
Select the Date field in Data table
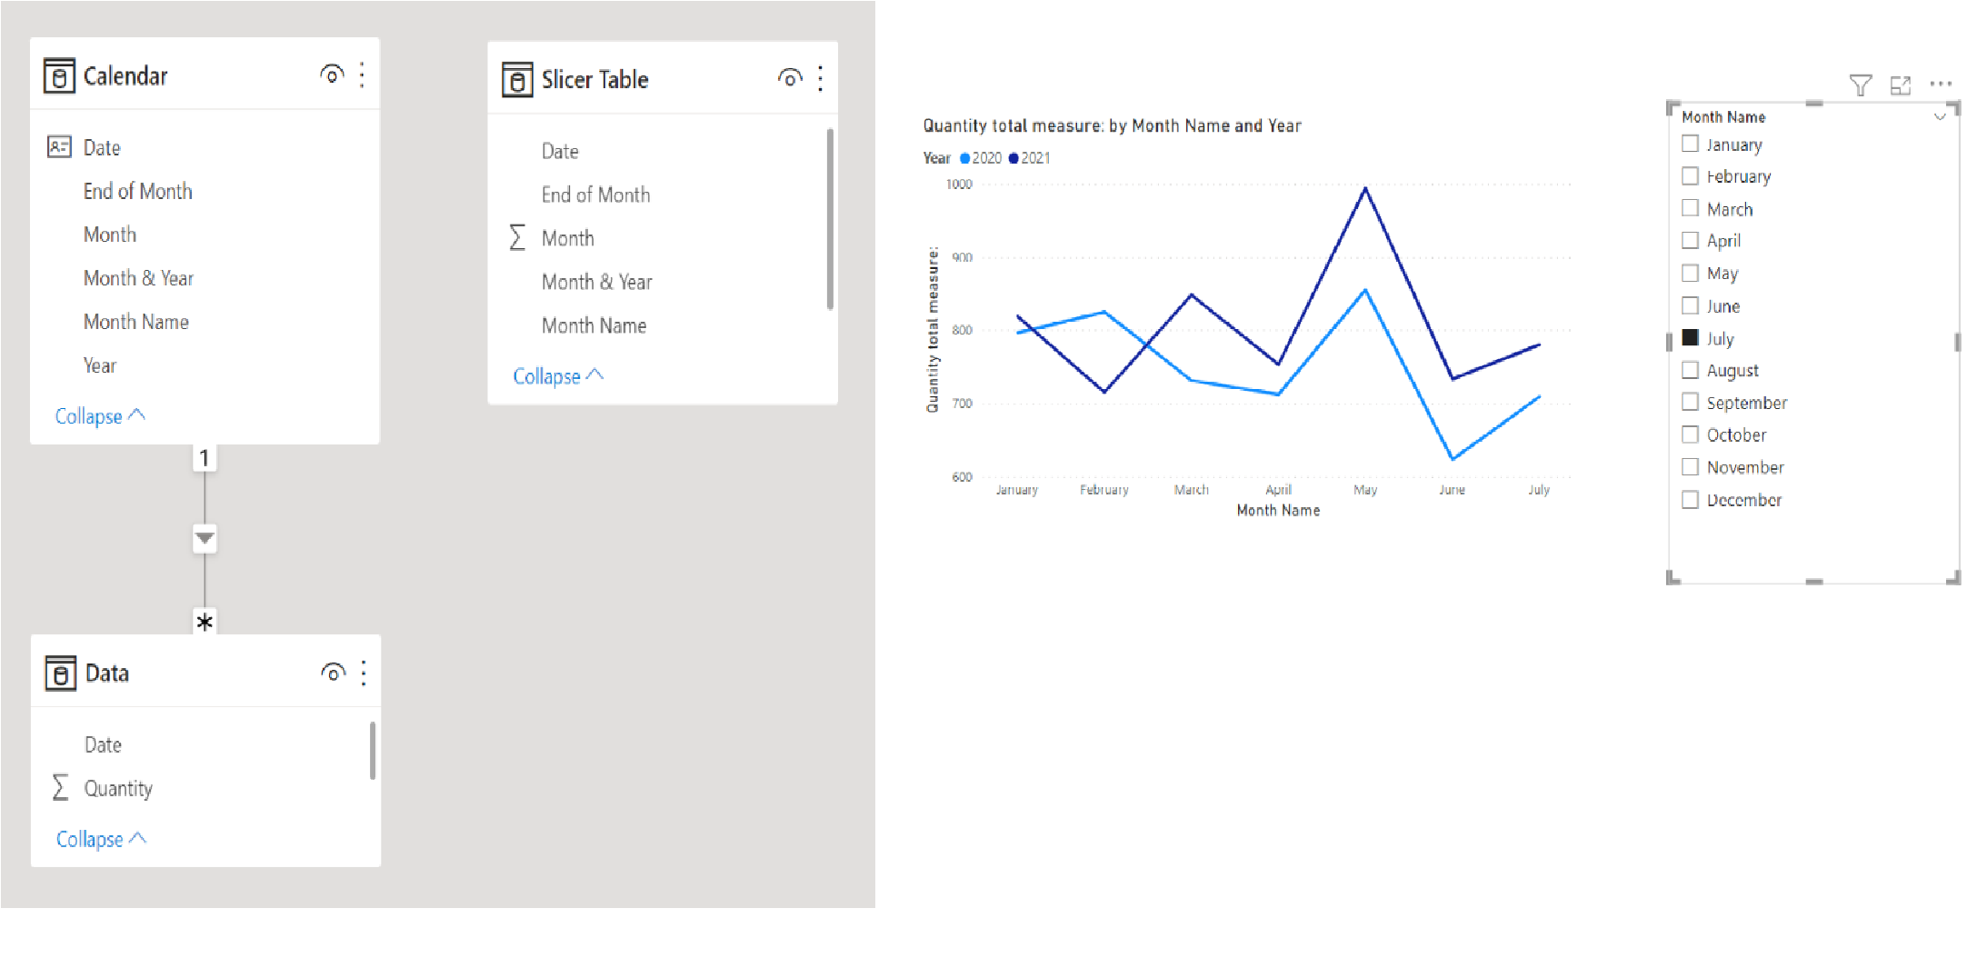pyautogui.click(x=103, y=744)
